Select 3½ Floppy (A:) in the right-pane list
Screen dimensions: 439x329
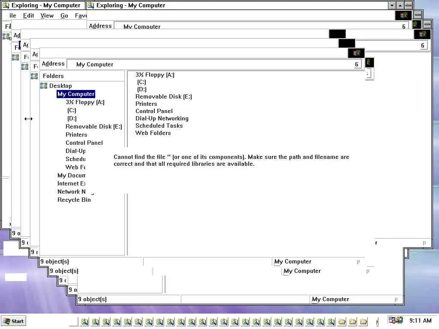155,75
